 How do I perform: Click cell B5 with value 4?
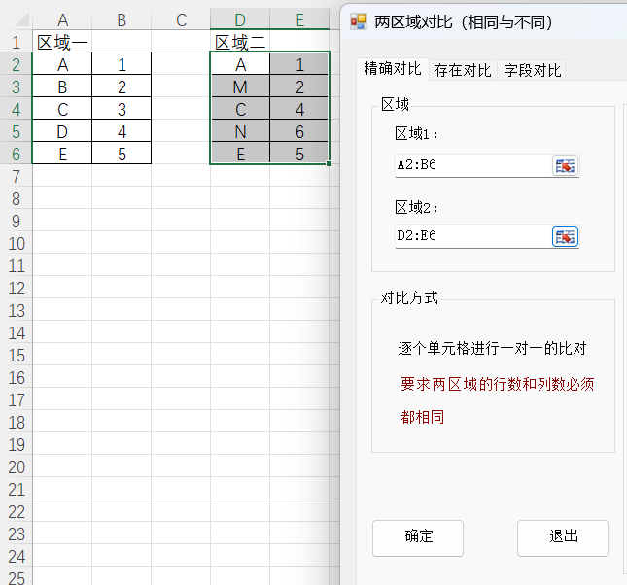[122, 131]
